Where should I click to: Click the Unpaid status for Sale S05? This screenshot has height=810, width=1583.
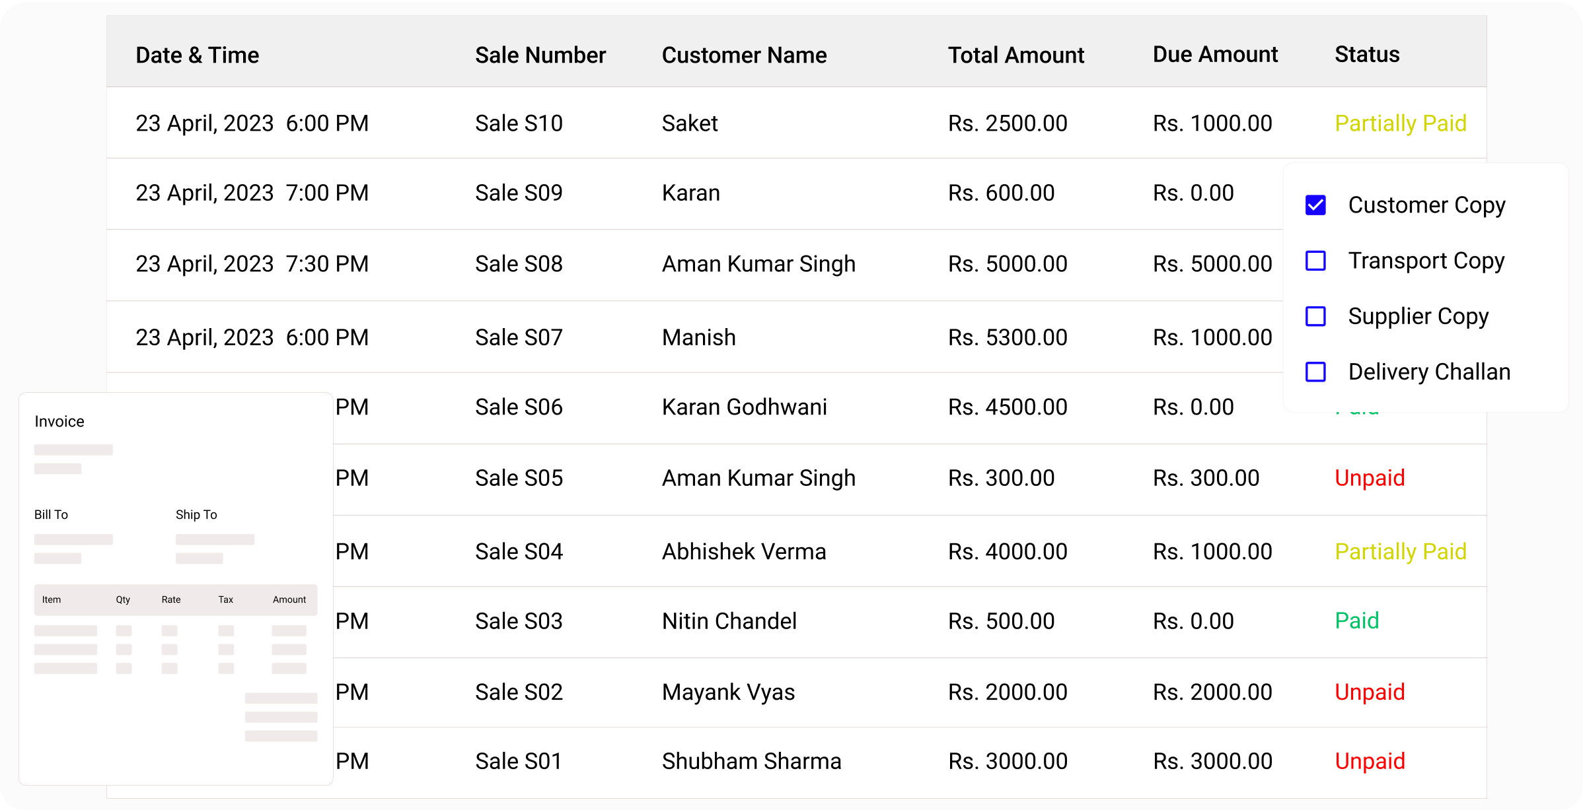tap(1370, 477)
